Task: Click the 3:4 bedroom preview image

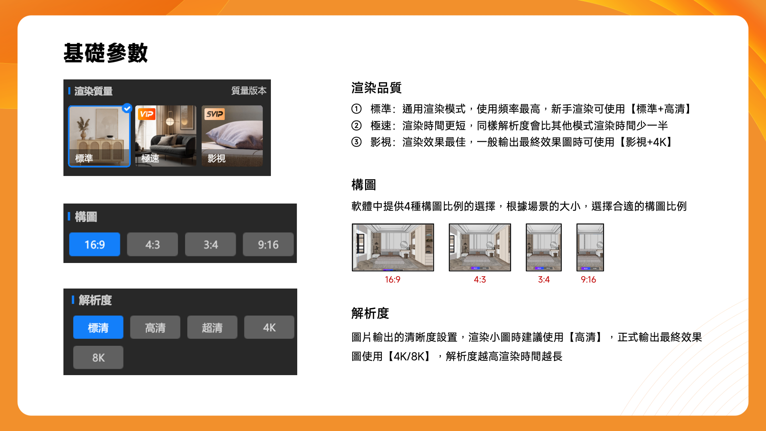Action: pos(543,247)
